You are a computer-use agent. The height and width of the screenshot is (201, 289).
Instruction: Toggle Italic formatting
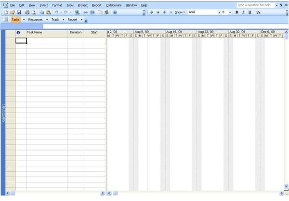coord(243,13)
